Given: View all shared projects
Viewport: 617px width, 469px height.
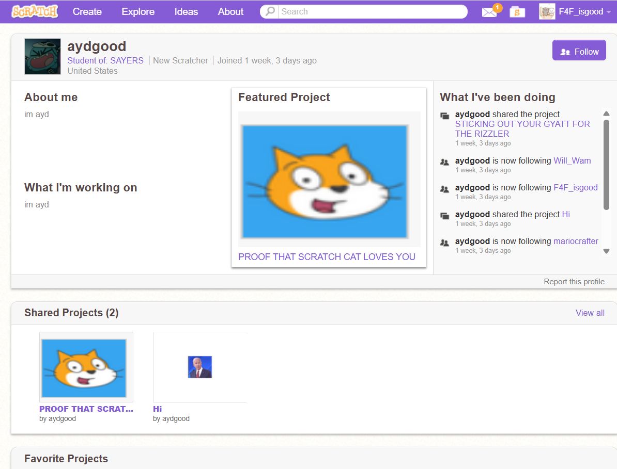Looking at the screenshot, I should point(590,313).
